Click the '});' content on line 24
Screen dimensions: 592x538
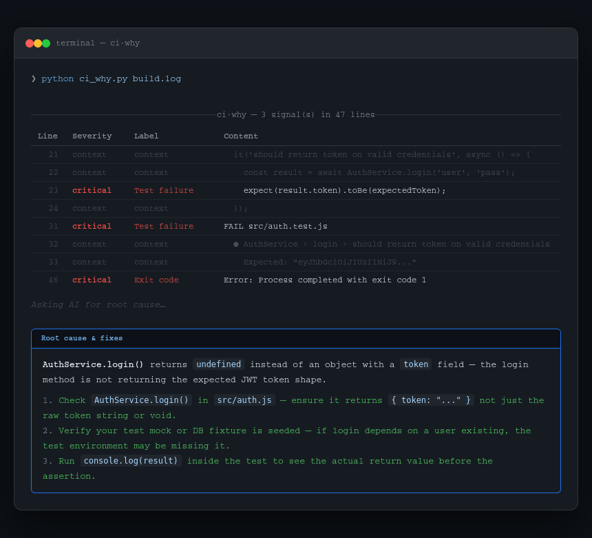click(x=240, y=208)
